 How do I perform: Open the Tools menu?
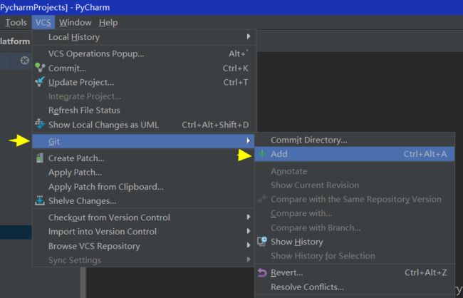click(16, 23)
